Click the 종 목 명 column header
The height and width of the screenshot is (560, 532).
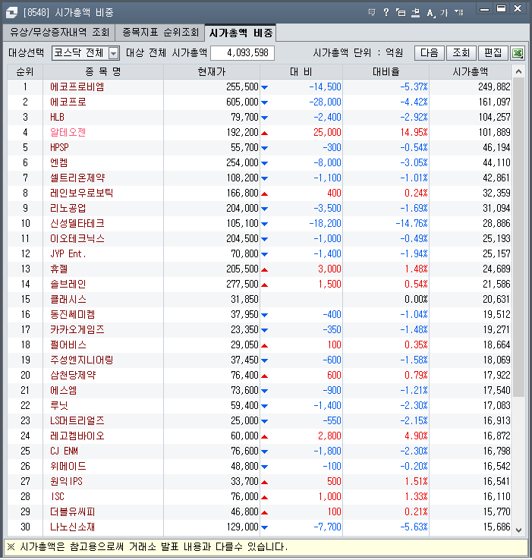point(103,72)
